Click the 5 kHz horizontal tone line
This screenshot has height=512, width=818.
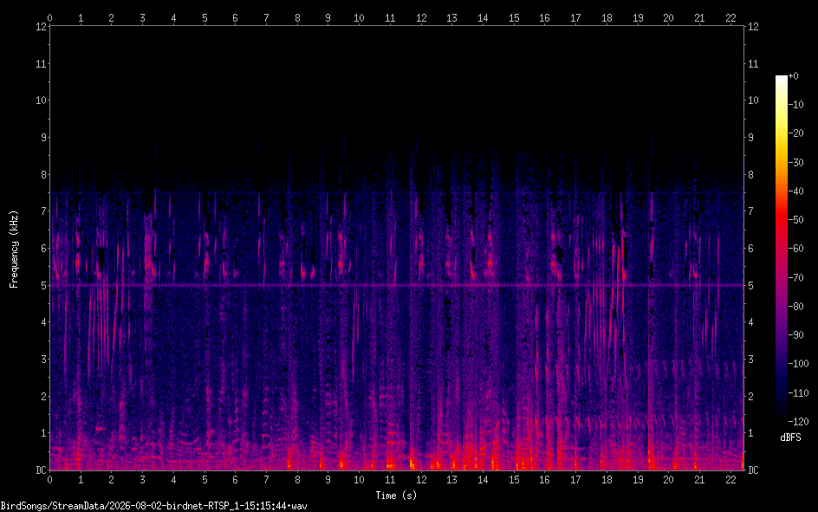(397, 285)
